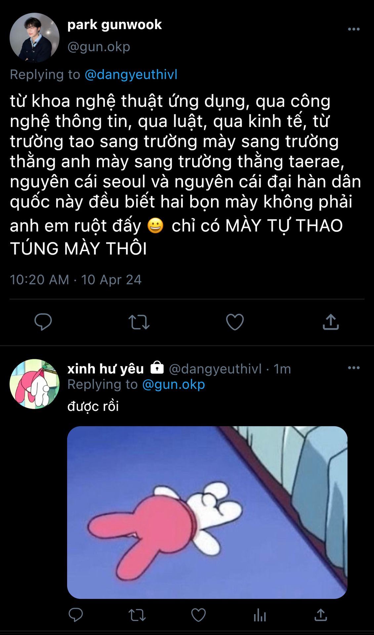Click the 10:20 AM · 10 Apr 24 timestamp
This screenshot has height=635, width=374.
coord(76,280)
